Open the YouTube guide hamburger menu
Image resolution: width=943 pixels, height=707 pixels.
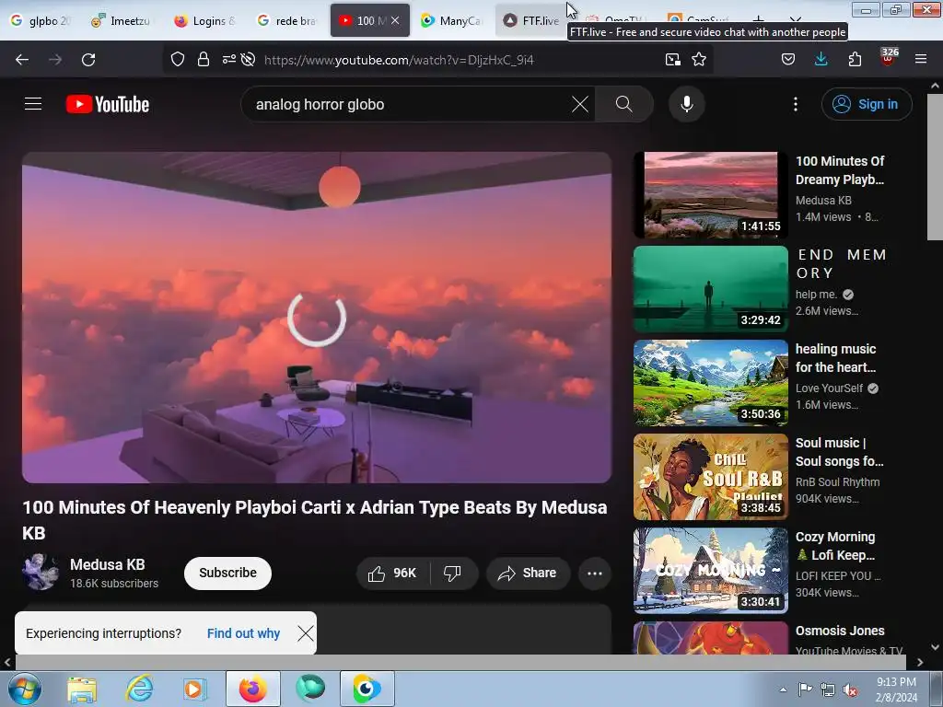(x=33, y=104)
